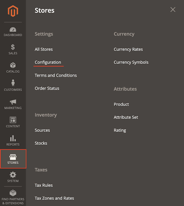Go to Tax Zones and Rates
This screenshot has width=184, height=206.
[54, 198]
